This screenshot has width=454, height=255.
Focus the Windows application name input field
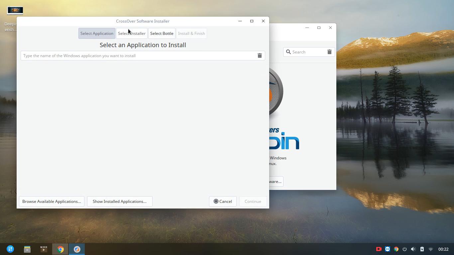coord(133,55)
